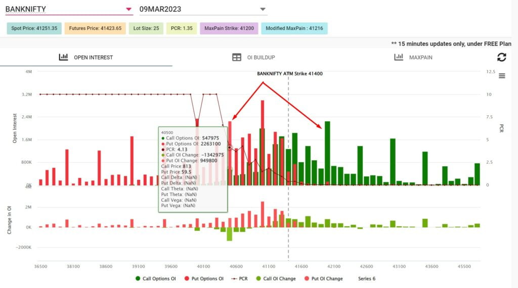
Task: Click the refresh data icon
Action: [501, 57]
